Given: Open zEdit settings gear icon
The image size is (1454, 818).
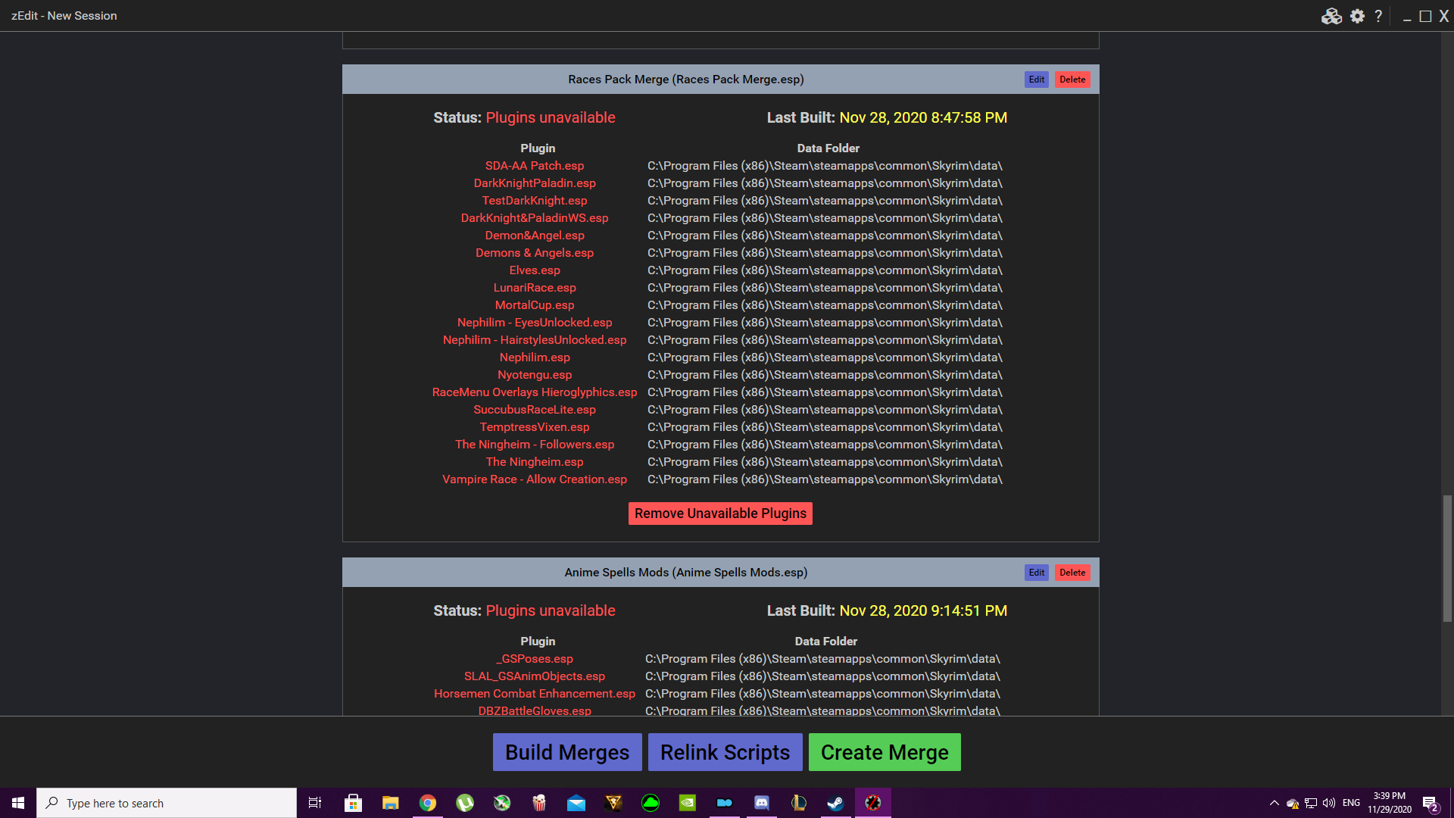Looking at the screenshot, I should click(1357, 16).
